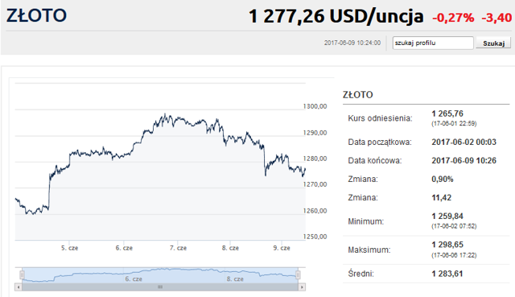
Task: Select the '5. cze' date on the chart axis
Action: click(x=70, y=248)
